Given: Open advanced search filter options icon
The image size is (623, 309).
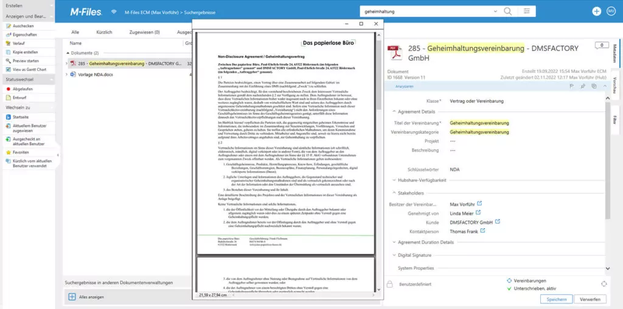Looking at the screenshot, I should pos(527,11).
